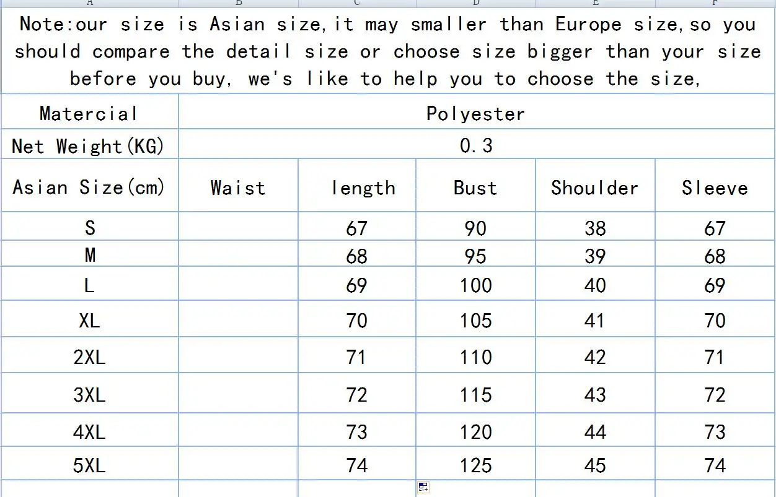Select the Waist column header cell
The height and width of the screenshot is (497, 776).
pos(238,188)
